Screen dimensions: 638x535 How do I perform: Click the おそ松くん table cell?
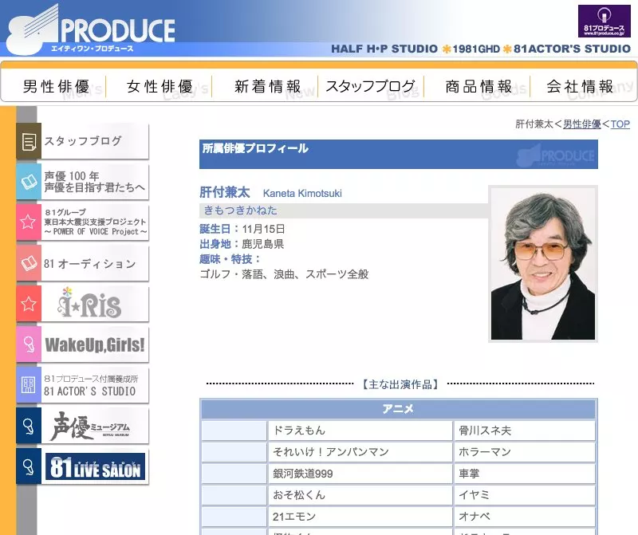(x=360, y=495)
